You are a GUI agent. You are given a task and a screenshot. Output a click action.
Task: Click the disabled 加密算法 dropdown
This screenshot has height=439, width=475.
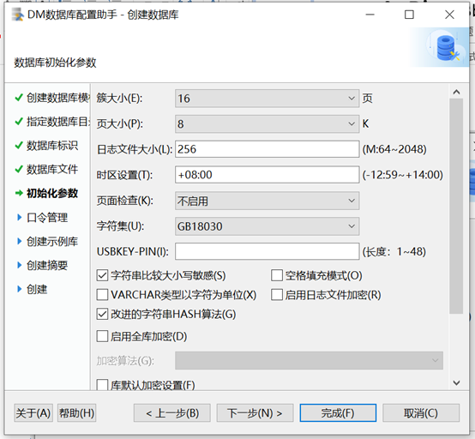click(309, 360)
